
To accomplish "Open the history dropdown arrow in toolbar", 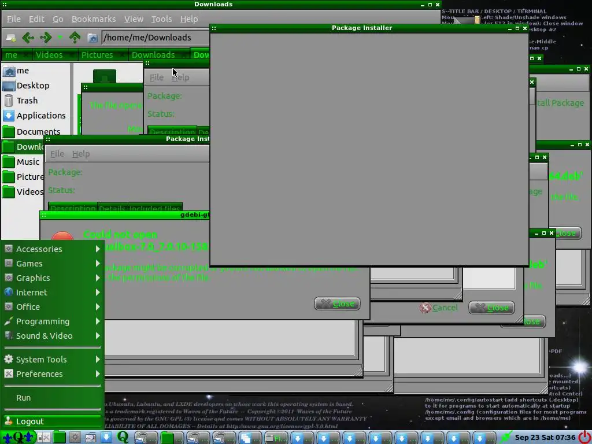I will pos(60,37).
